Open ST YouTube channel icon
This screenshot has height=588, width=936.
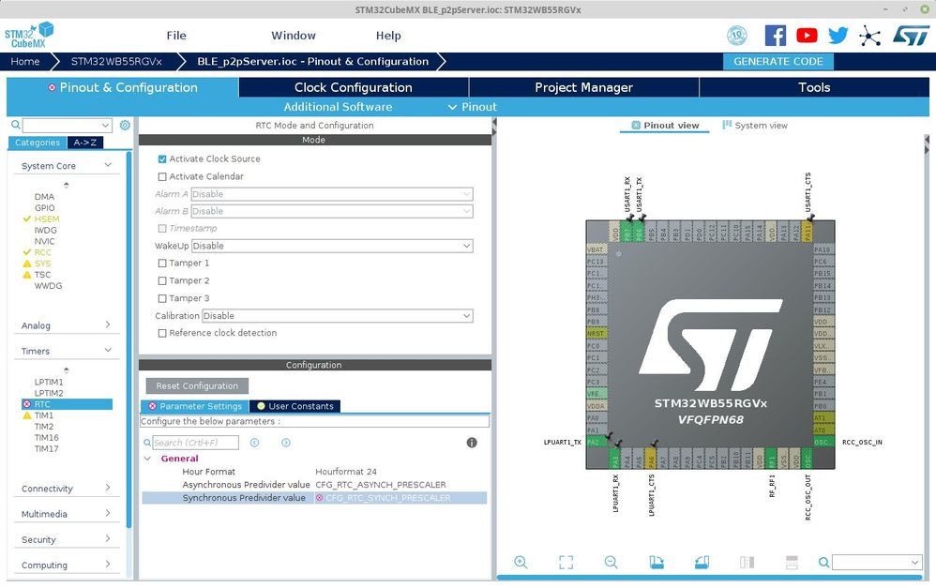(x=807, y=36)
